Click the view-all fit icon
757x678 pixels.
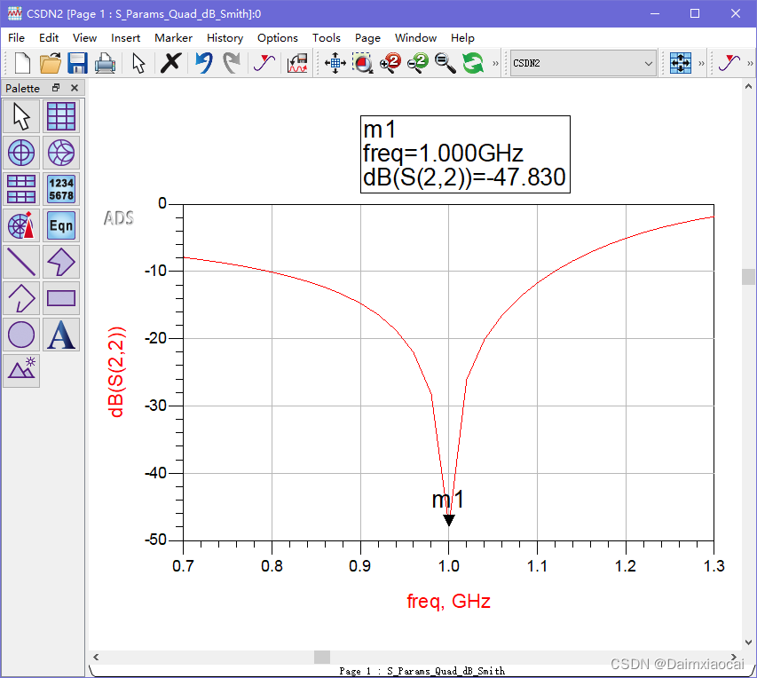click(x=681, y=63)
